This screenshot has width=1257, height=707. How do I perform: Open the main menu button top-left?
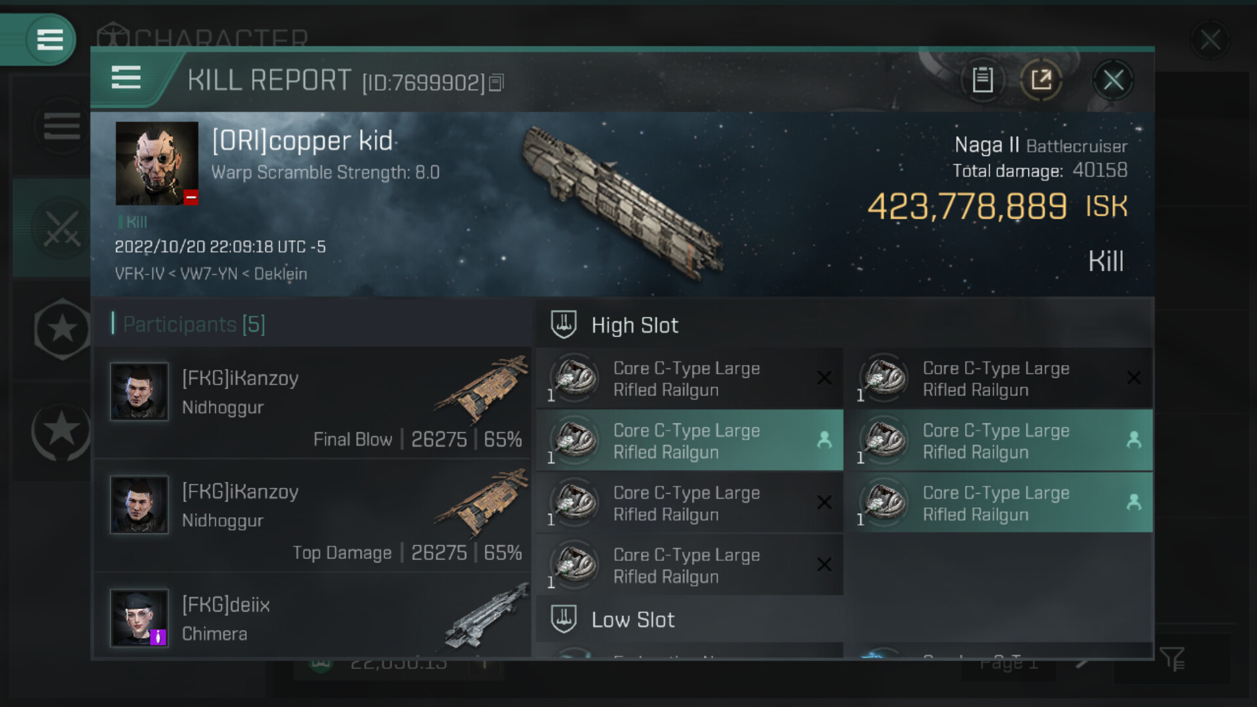[x=50, y=39]
